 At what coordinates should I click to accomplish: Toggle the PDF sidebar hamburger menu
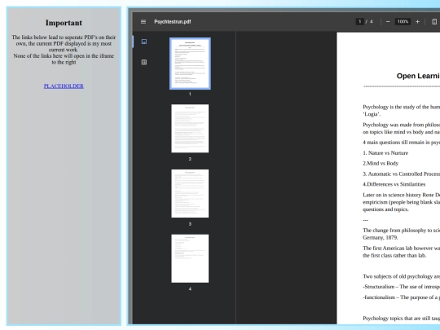pos(143,22)
